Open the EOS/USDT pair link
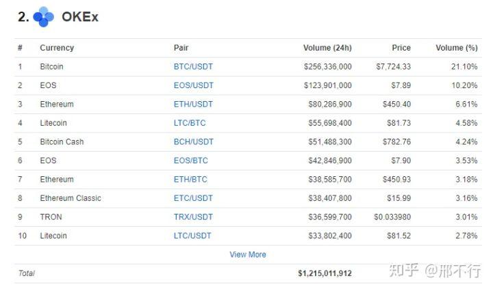 coord(193,85)
